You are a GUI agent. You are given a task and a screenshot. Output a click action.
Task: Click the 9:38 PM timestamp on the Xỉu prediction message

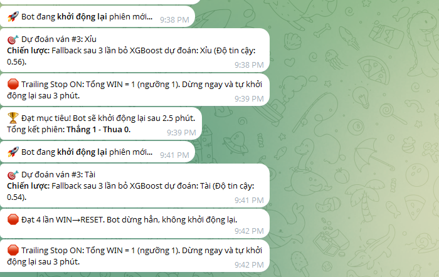(249, 65)
